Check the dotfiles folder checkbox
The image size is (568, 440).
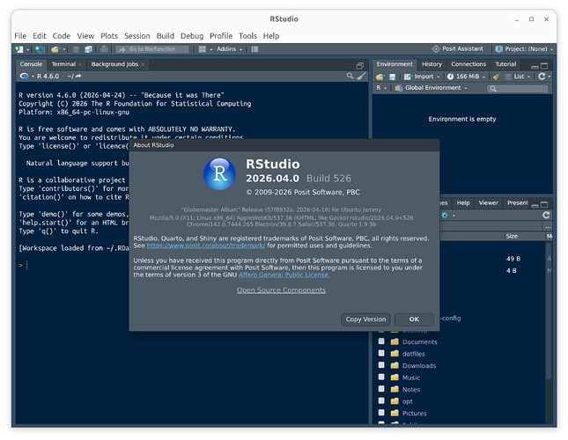coord(381,353)
